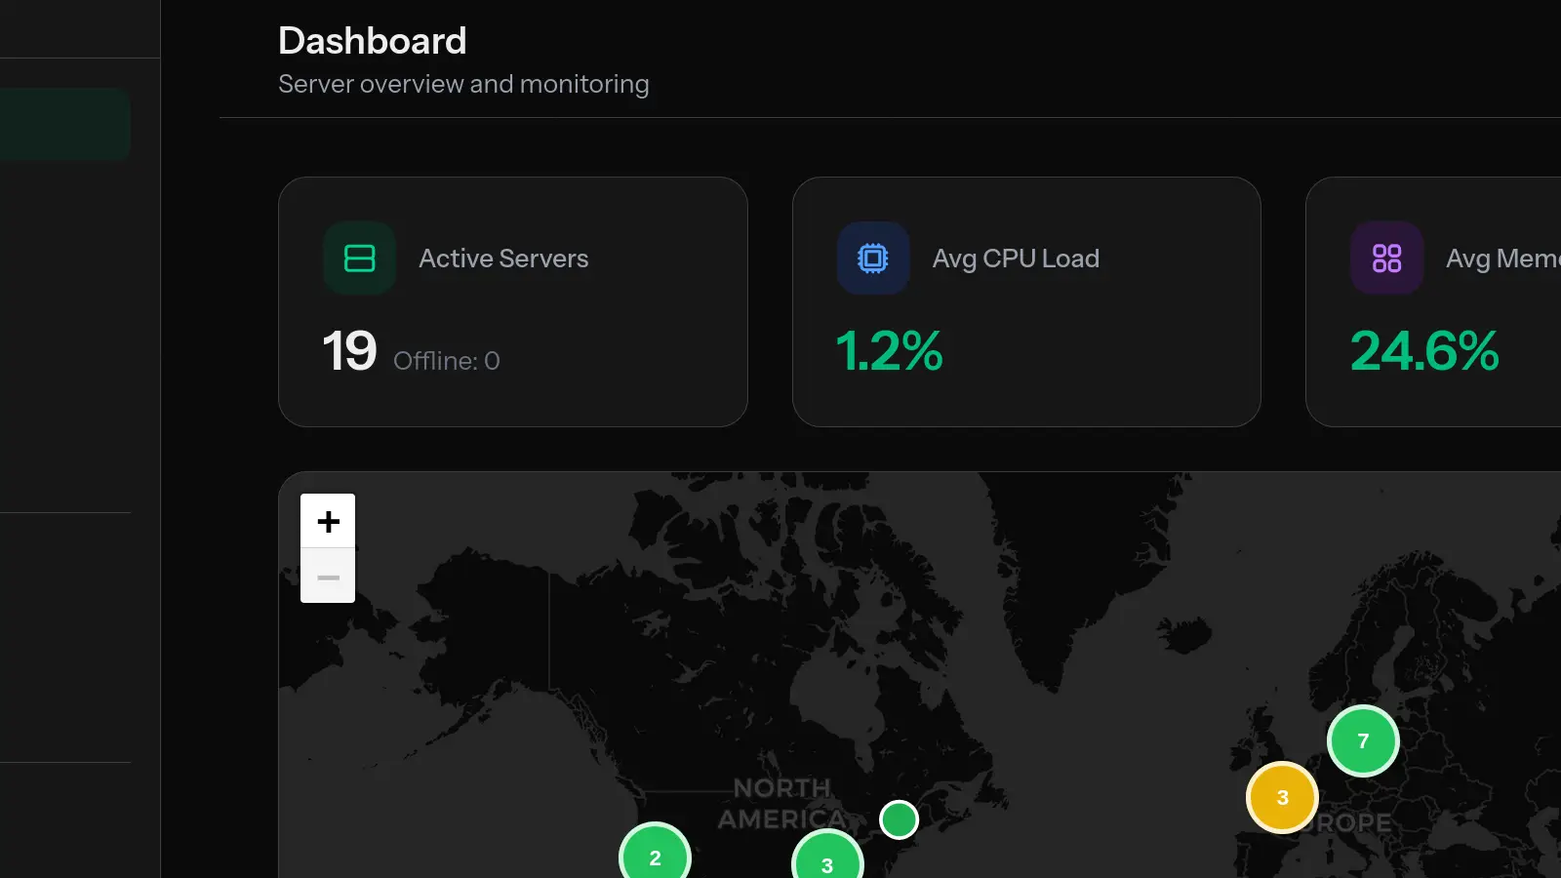This screenshot has height=878, width=1561.
Task: Click the Avg Memory card
Action: [x=1454, y=301]
